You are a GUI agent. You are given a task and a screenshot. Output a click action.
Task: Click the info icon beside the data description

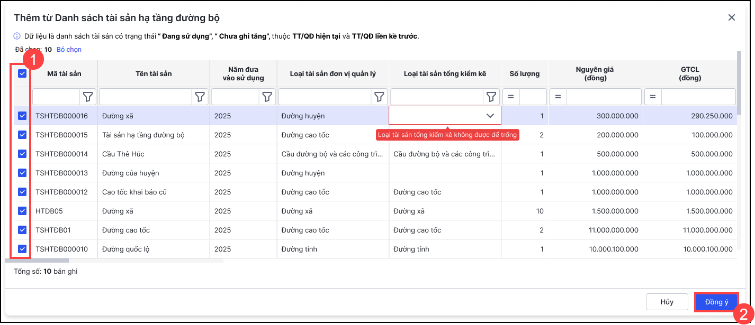click(x=17, y=36)
